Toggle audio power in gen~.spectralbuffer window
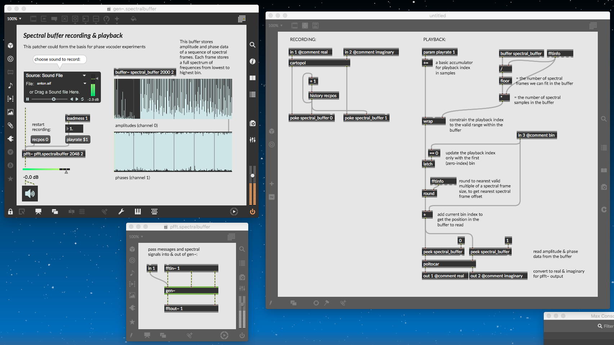The height and width of the screenshot is (345, 614). [x=253, y=212]
